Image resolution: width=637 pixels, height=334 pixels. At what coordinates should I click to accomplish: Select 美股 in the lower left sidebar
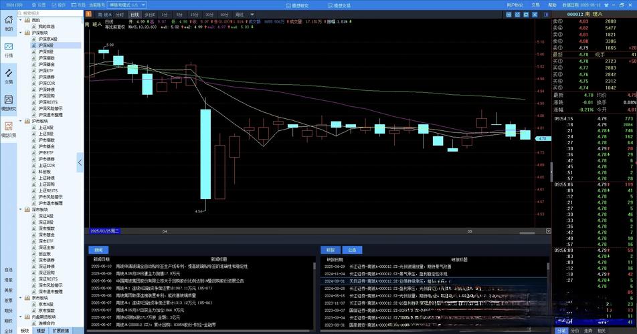(x=9, y=290)
